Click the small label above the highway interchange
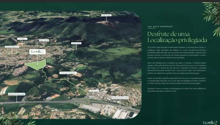Viewport: 220px width, 125px height. (x=94, y=91)
